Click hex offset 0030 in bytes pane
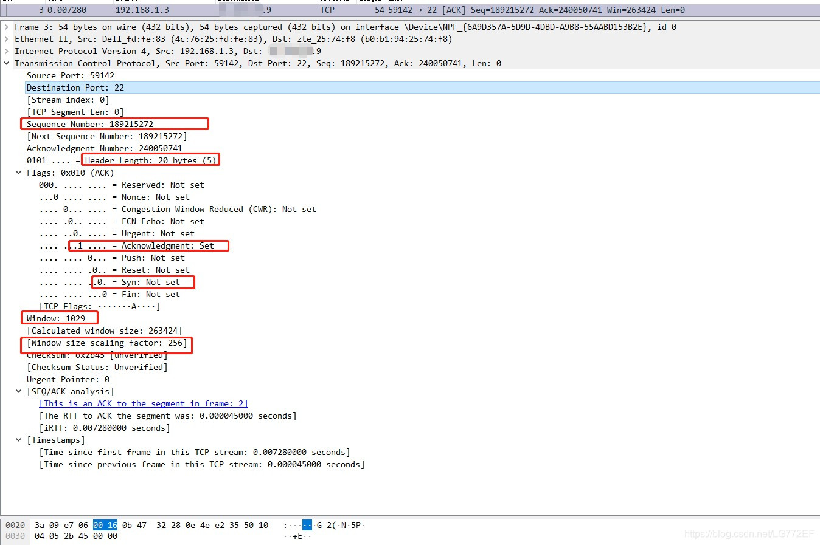 click(x=15, y=536)
